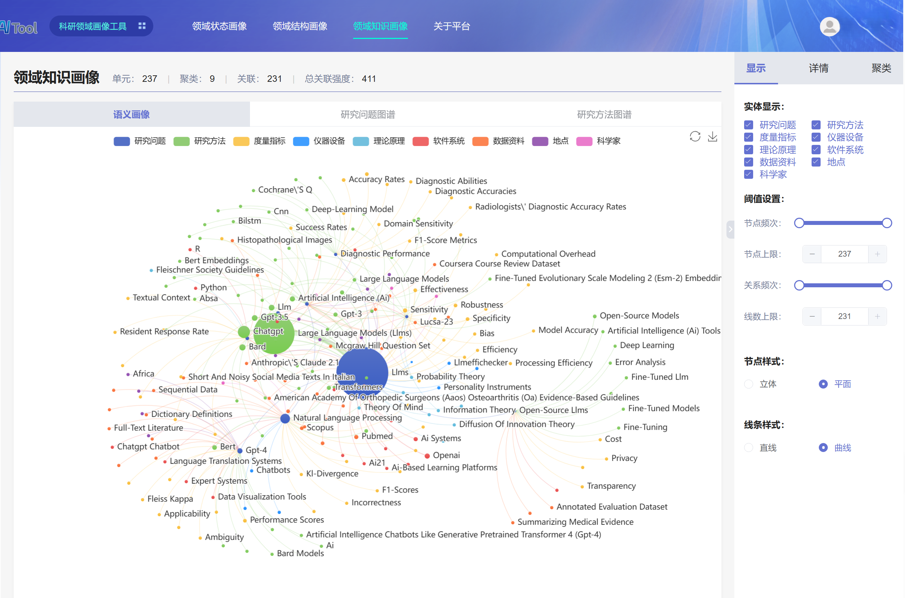Screen dimensions: 905x598
Task: Select the 立体 node style radio
Action: pos(748,384)
